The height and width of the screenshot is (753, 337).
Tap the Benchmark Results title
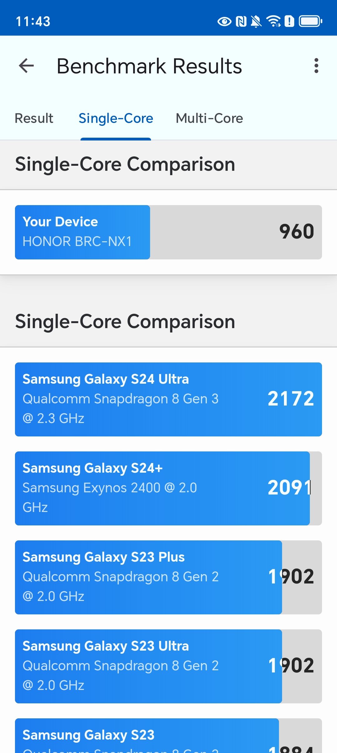pyautogui.click(x=149, y=66)
